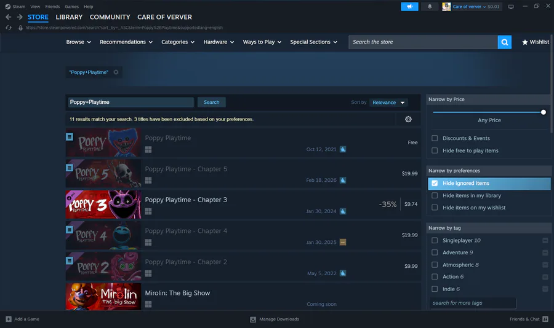Open the Friends menu
Viewport: 554px width, 328px height.
pos(52,6)
